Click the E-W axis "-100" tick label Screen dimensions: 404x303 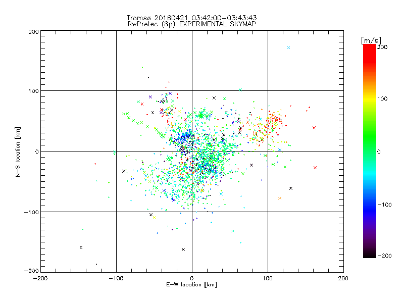point(116,278)
